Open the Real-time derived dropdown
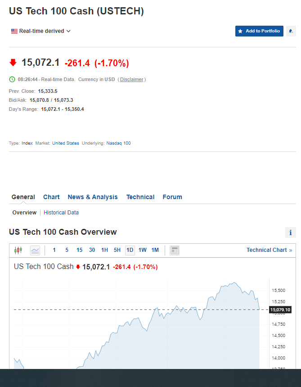Image resolution: width=301 pixels, height=387 pixels. click(41, 31)
